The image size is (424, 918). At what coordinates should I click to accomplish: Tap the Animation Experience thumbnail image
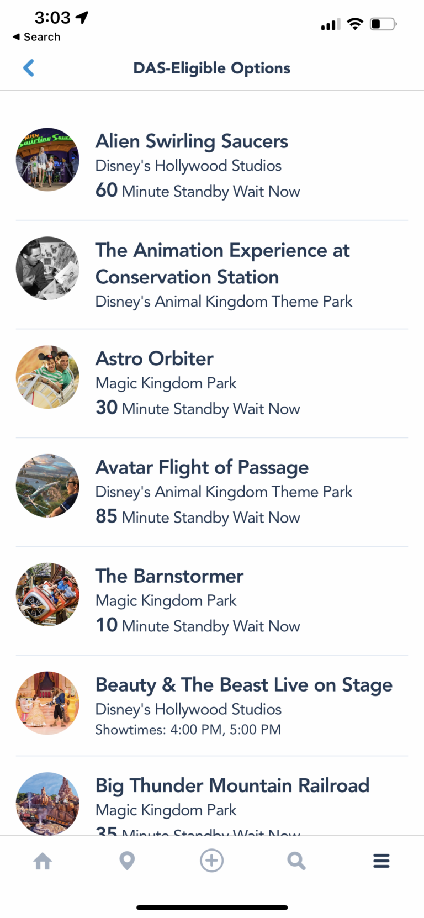coord(47,268)
